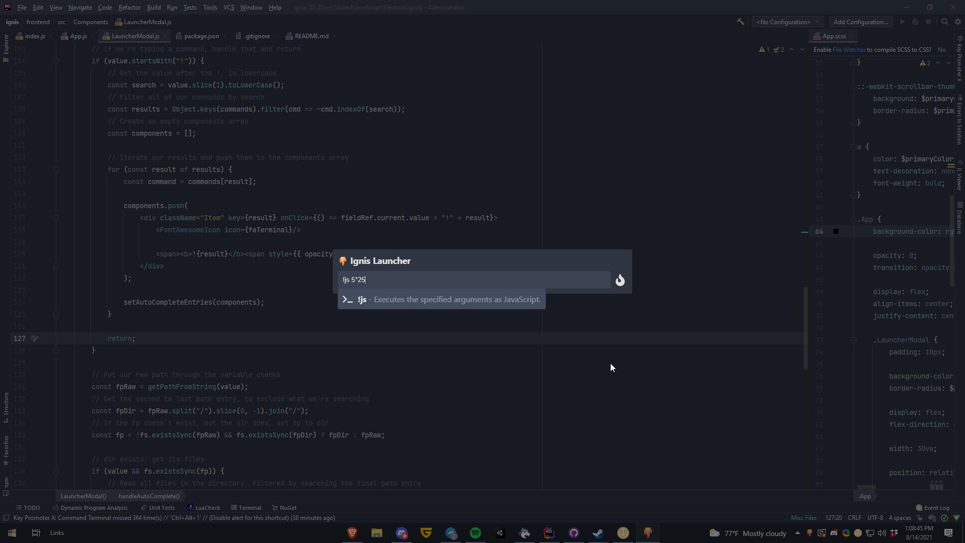
Task: Click the Debug bug icon
Action: click(915, 22)
